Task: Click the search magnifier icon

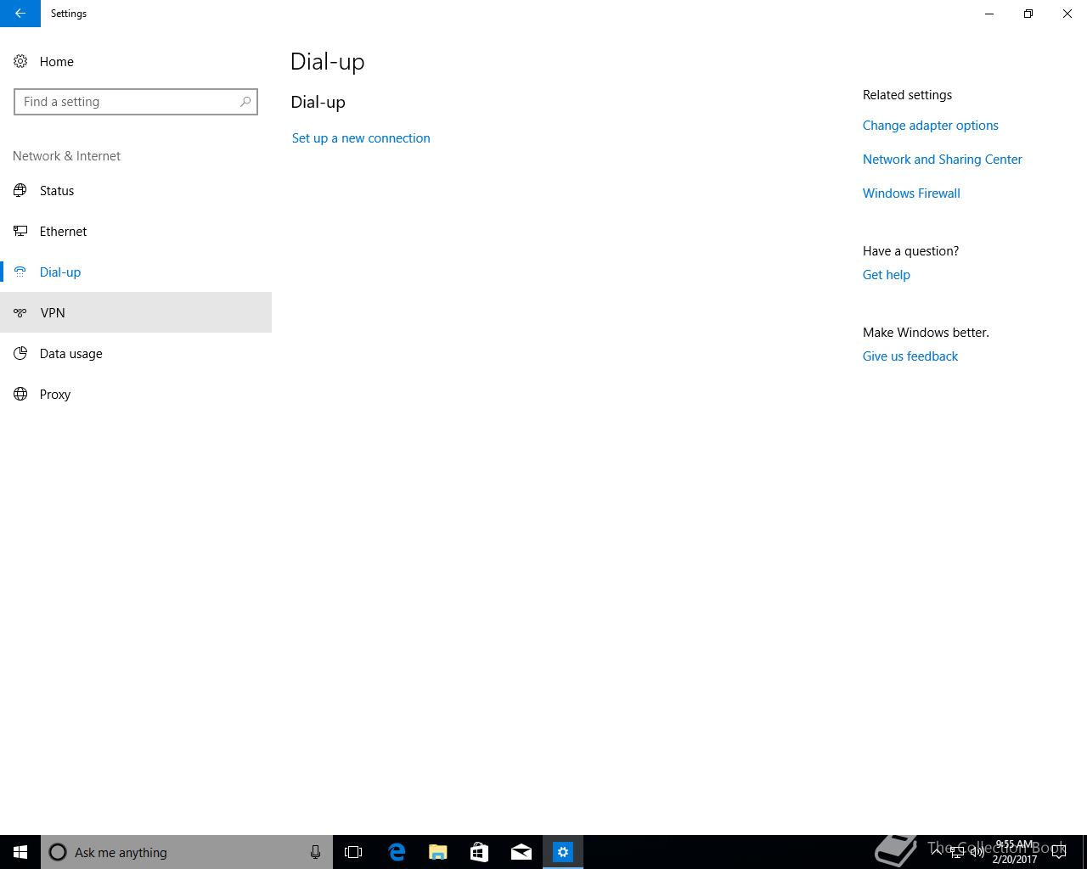Action: (245, 102)
